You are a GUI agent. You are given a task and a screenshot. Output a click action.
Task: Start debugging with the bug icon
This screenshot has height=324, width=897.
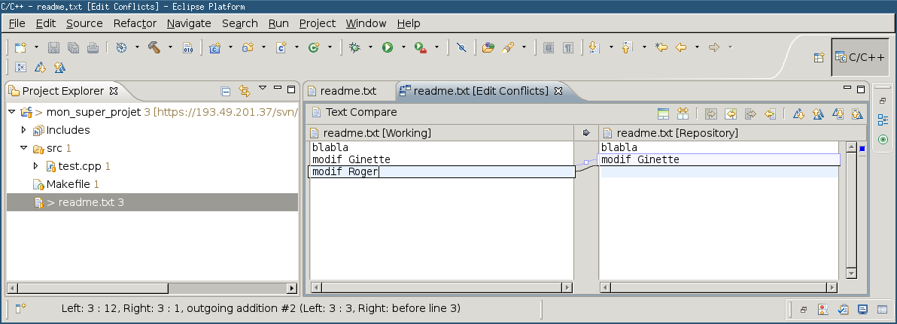pos(354,47)
